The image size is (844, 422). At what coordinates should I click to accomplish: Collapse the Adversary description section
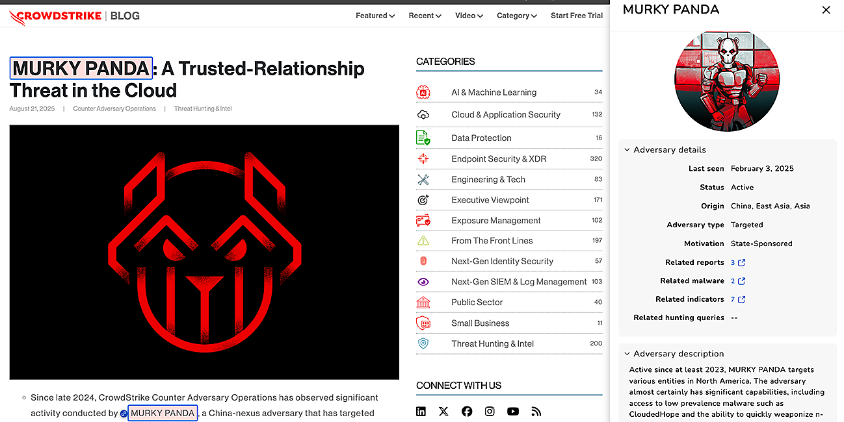click(627, 354)
